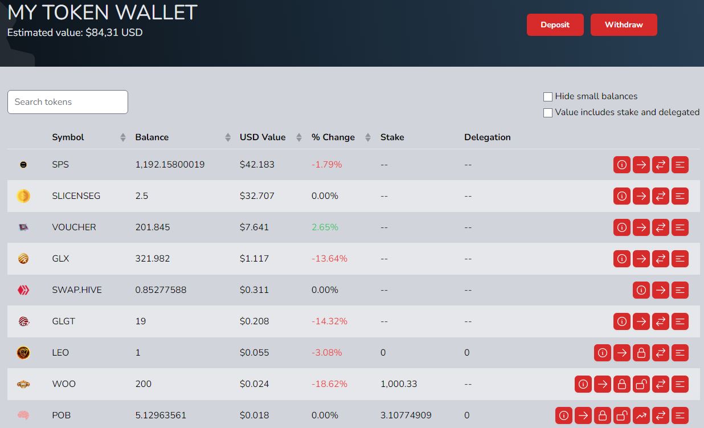Click the closed lock icon for POB
This screenshot has width=704, height=428.
coord(603,415)
